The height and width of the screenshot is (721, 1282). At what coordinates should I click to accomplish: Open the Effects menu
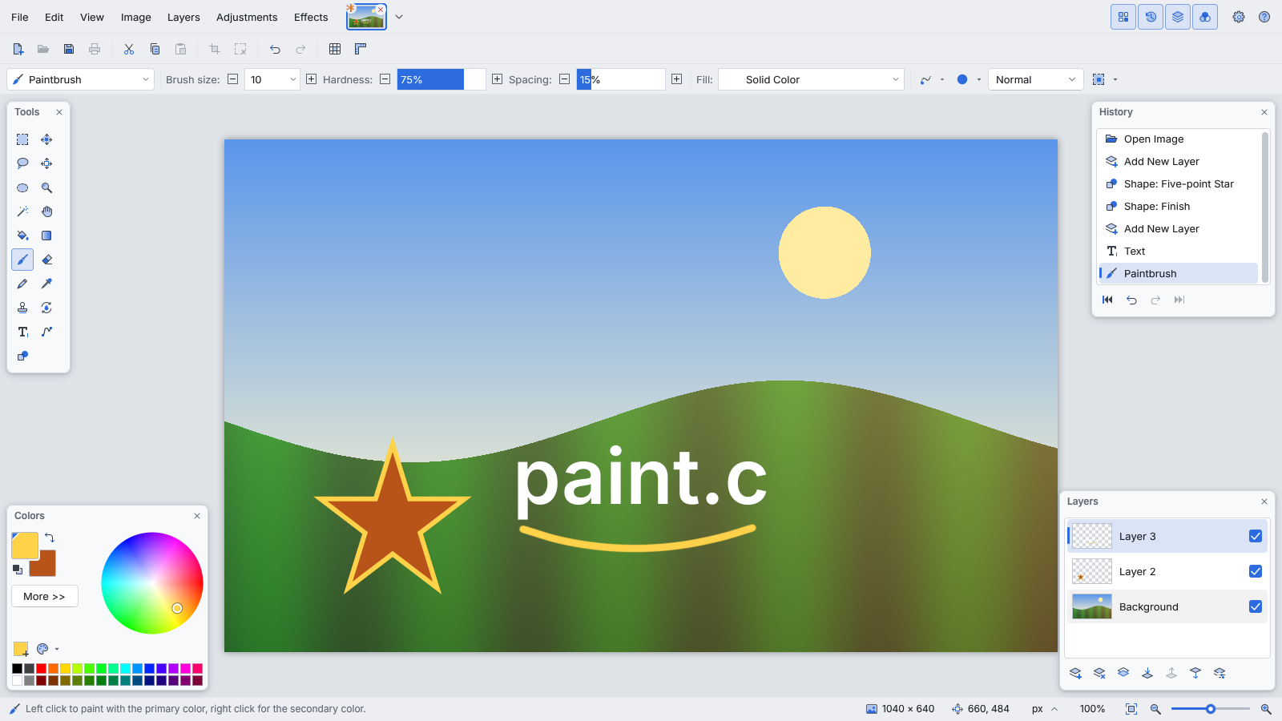311,17
